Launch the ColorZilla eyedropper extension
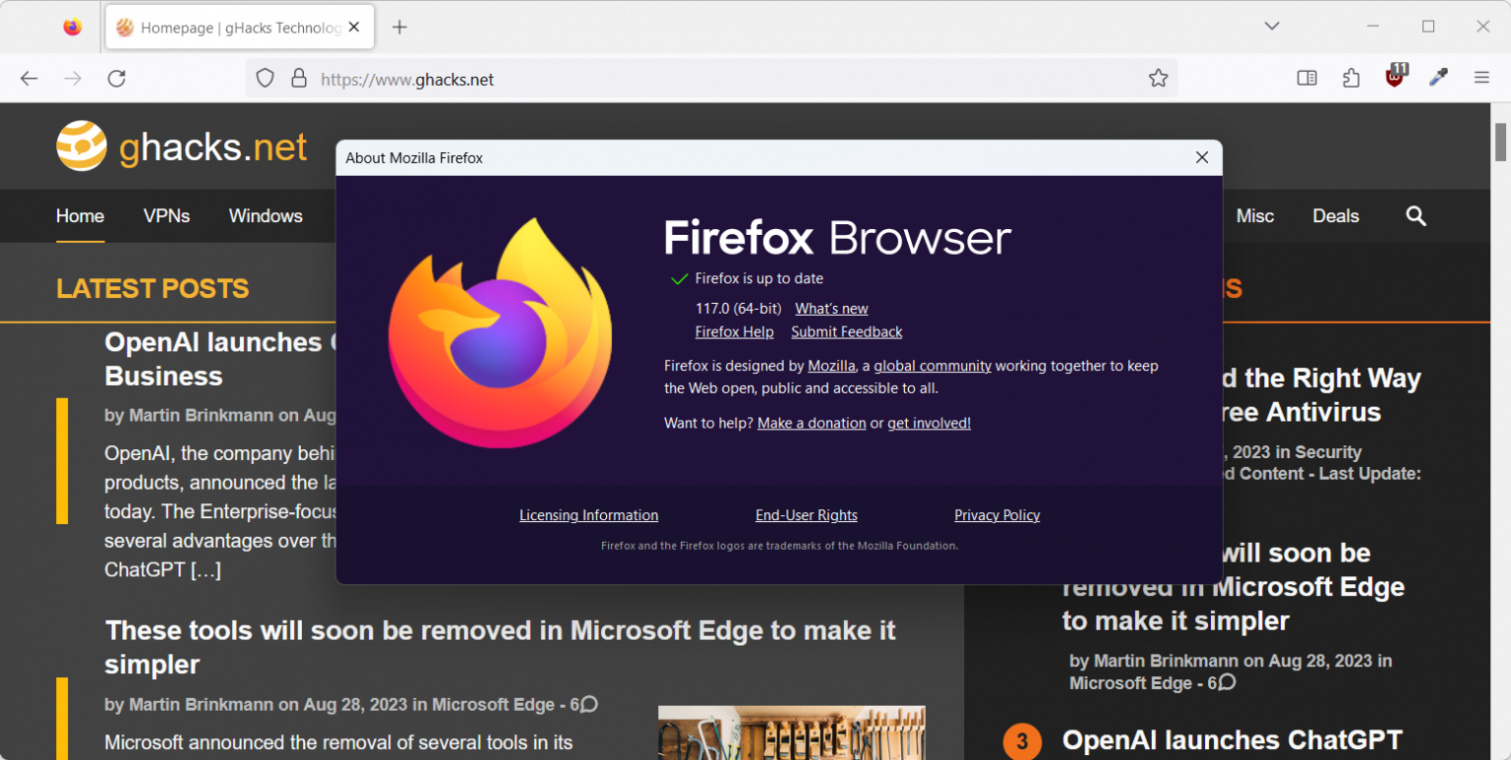The width and height of the screenshot is (1511, 760). click(x=1438, y=79)
